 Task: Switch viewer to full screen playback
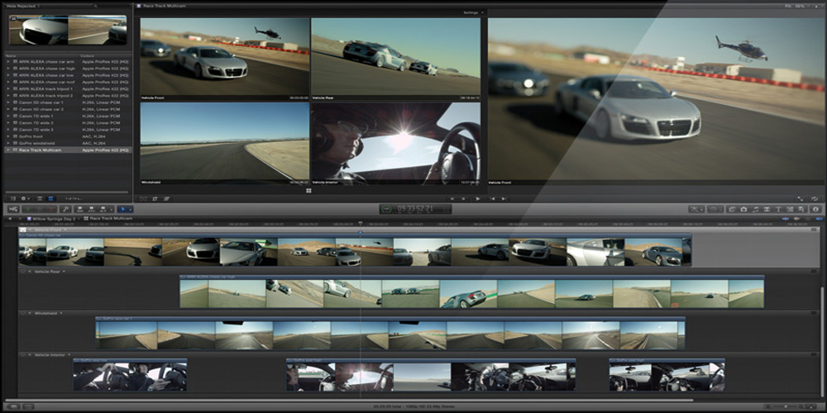(800, 198)
